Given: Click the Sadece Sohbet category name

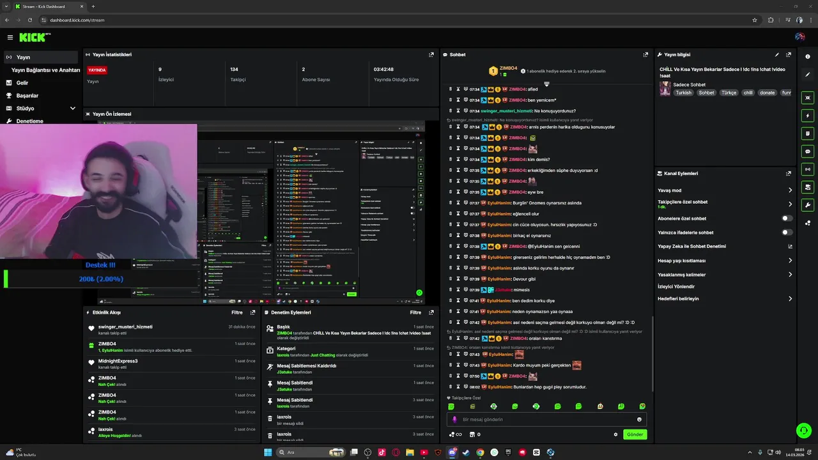Looking at the screenshot, I should pyautogui.click(x=690, y=84).
